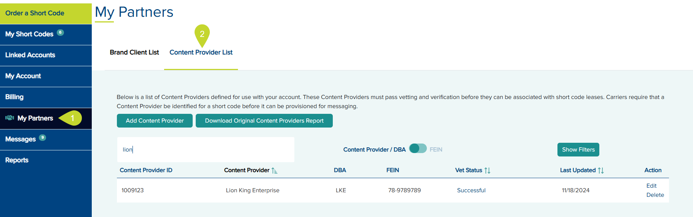Click the handshake icon beside My Partners
693x217 pixels.
coord(10,118)
